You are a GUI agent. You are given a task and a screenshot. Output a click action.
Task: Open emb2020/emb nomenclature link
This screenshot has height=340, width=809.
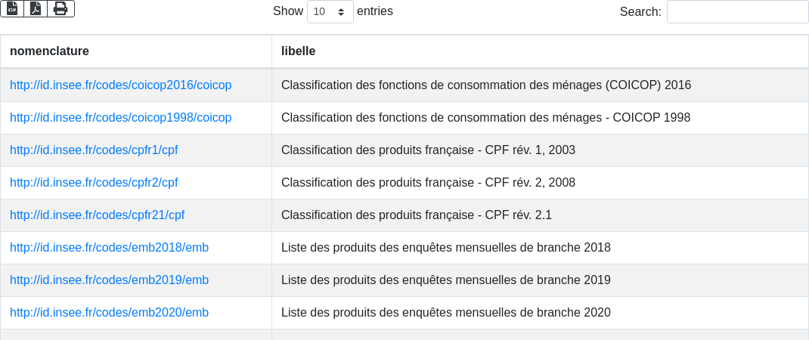click(110, 313)
